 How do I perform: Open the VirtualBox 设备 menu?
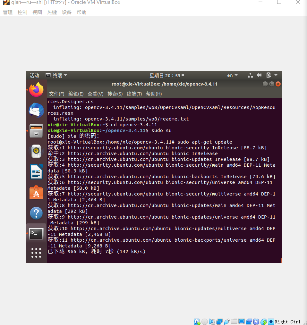click(x=67, y=13)
